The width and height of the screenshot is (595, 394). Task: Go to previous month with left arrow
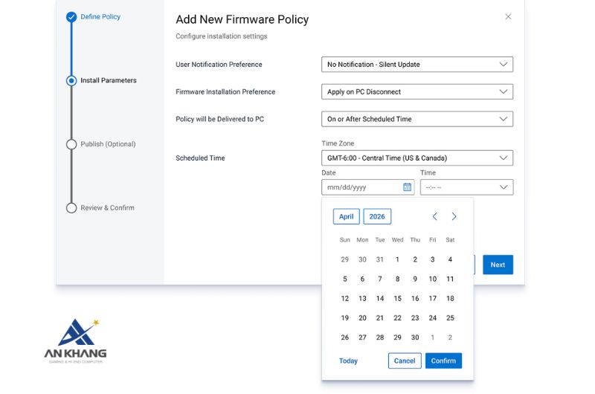(435, 216)
